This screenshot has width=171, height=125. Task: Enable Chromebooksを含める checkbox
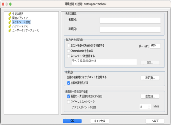pos(68,51)
